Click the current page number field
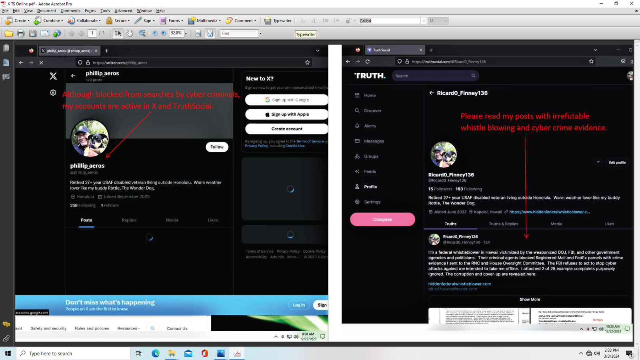 tap(92, 33)
